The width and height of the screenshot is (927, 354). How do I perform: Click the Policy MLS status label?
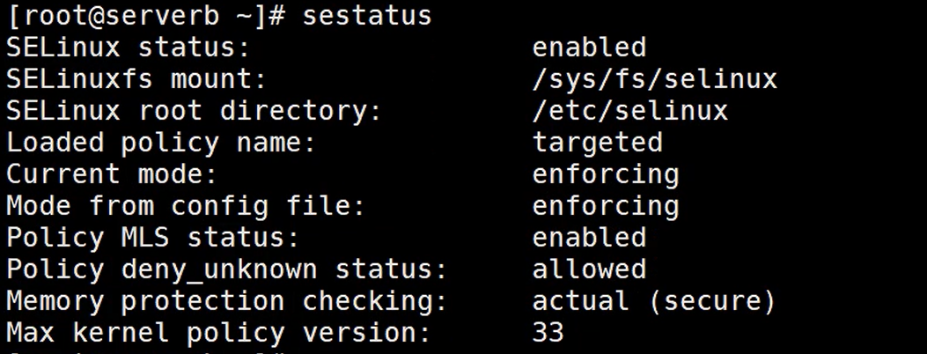(x=152, y=238)
